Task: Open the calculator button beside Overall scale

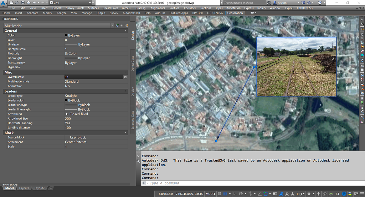Action: (125, 77)
